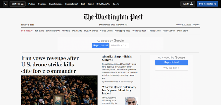Open the Sports section
The width and height of the screenshot is (221, 105).
click(116, 4)
